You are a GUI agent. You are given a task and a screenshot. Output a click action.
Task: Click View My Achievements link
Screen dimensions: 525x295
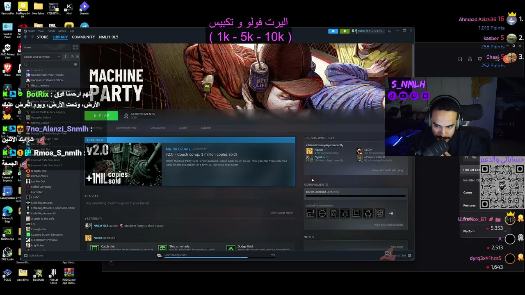click(388, 225)
